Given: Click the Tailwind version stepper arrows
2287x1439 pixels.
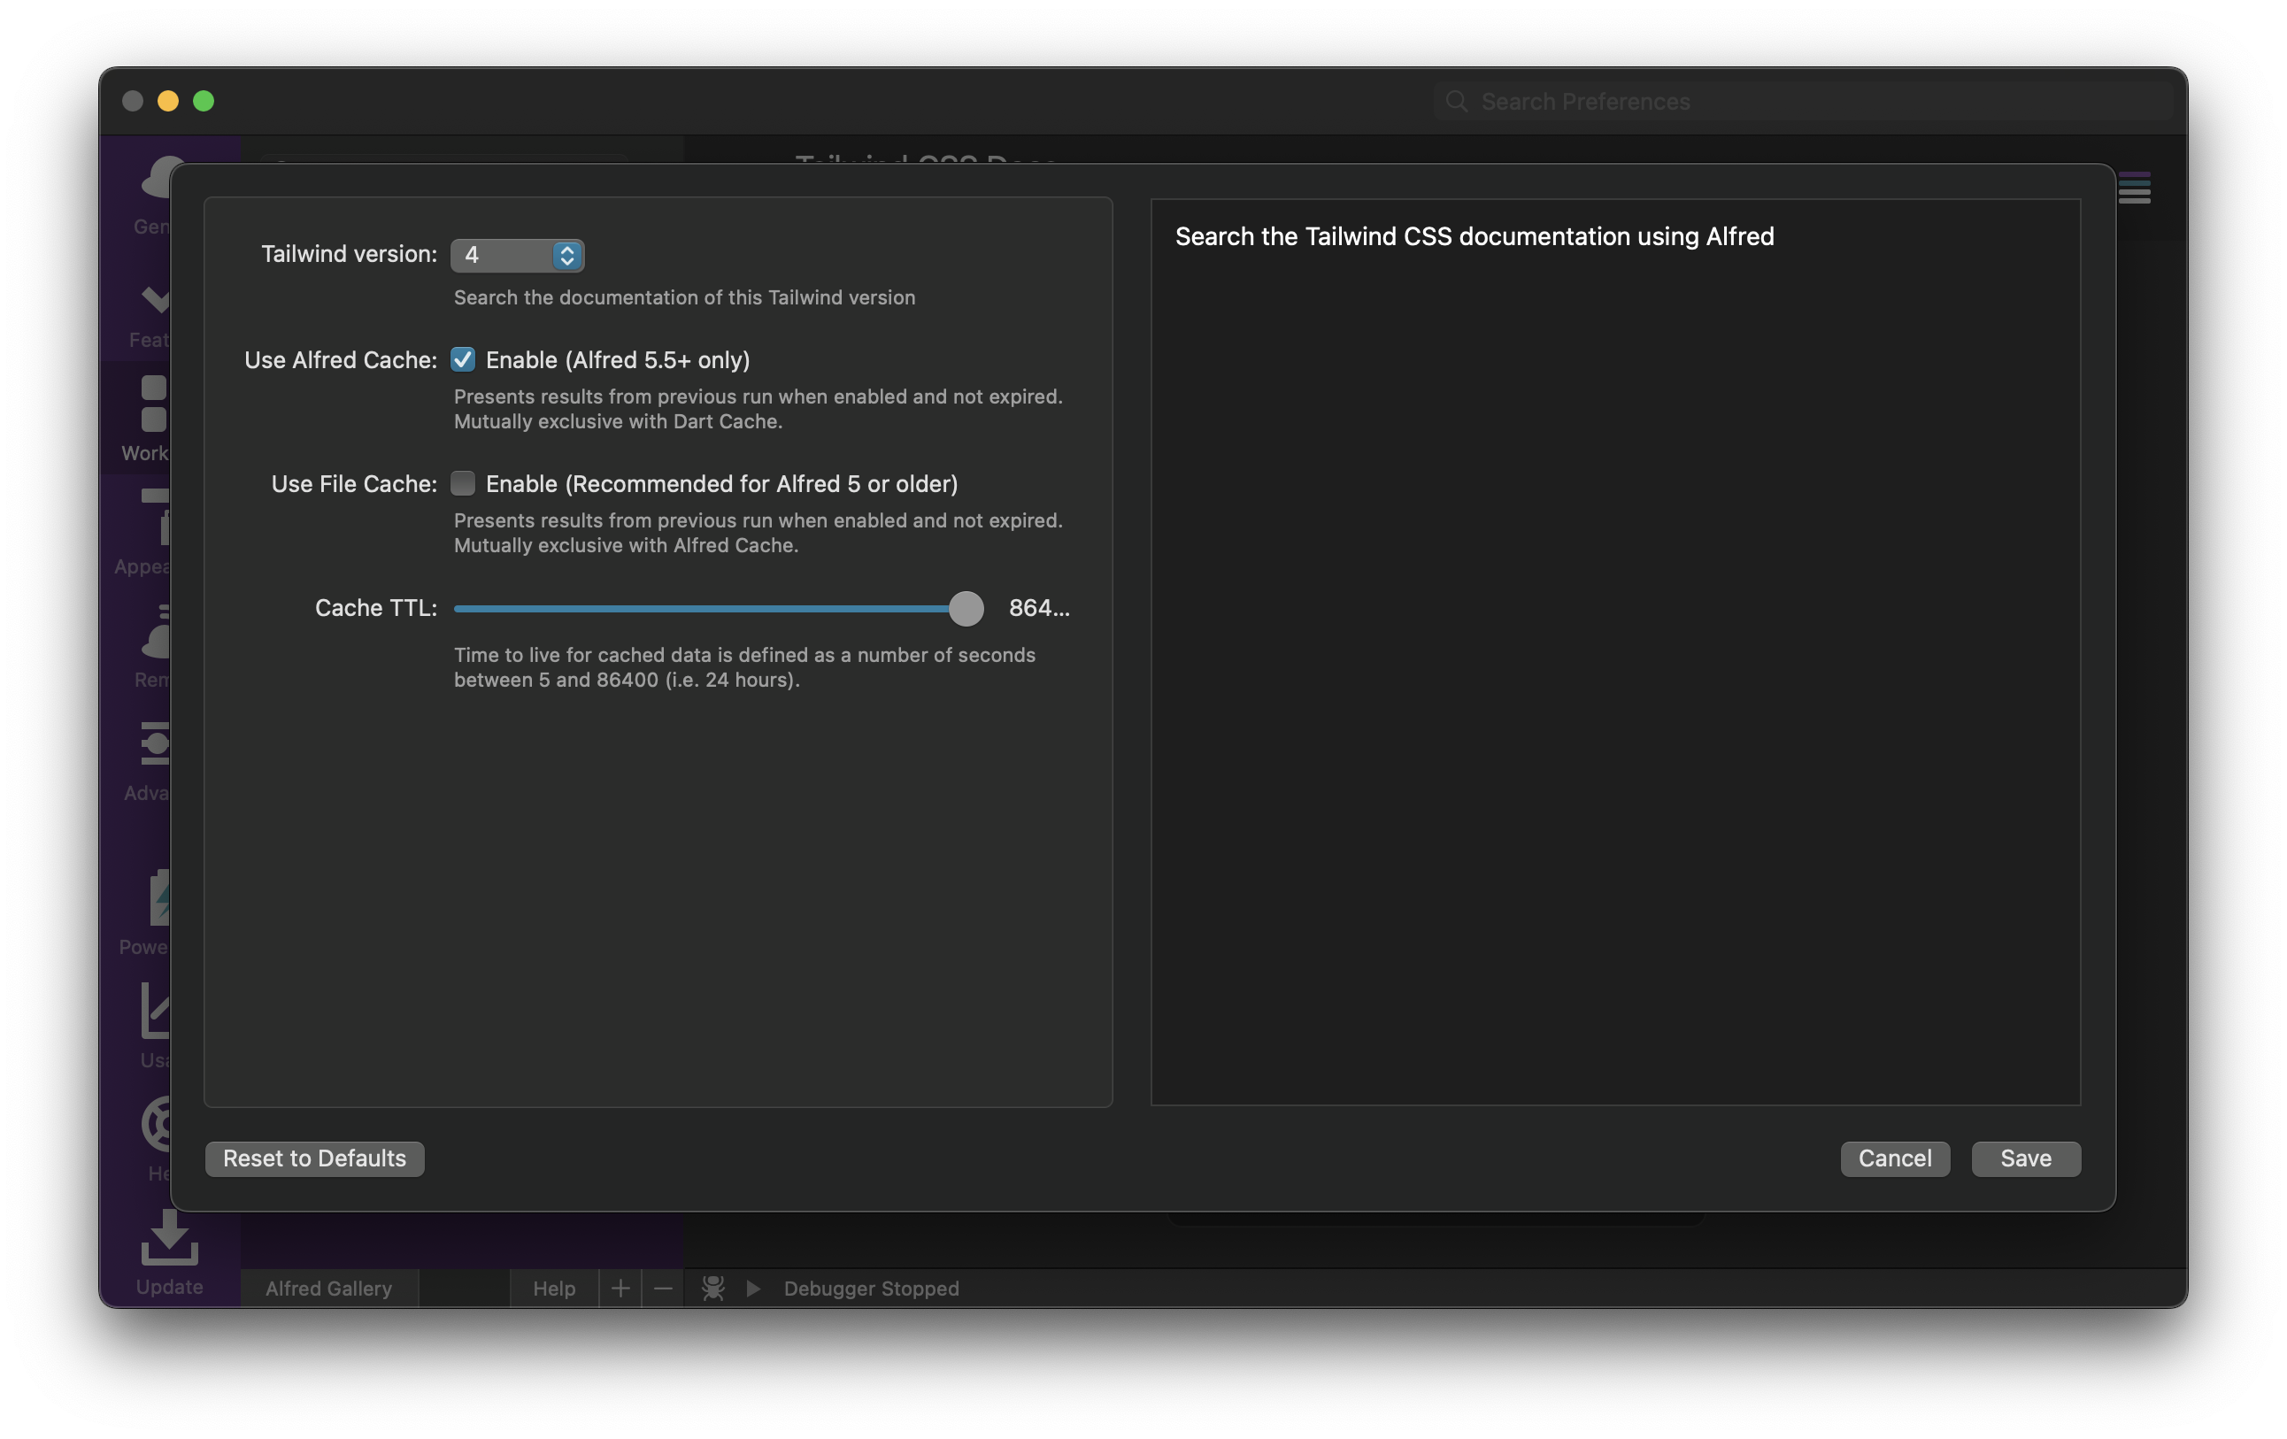Looking at the screenshot, I should tap(567, 255).
